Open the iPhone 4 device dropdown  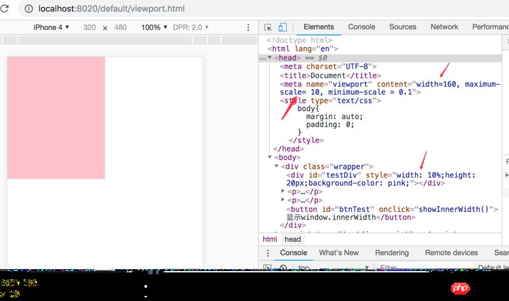(52, 28)
